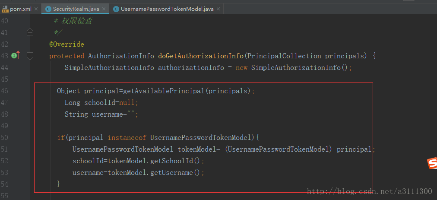Image resolution: width=437 pixels, height=200 pixels.
Task: Click the getAvailablePrincipal call on line 46
Action: 164,91
